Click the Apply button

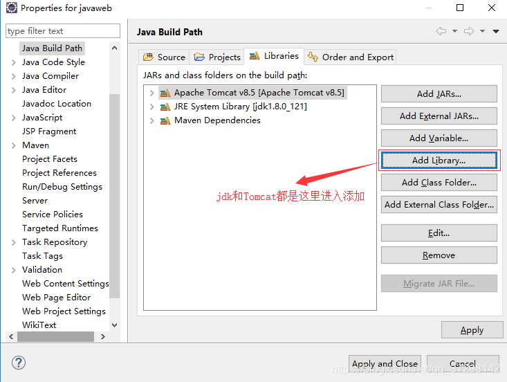(x=472, y=330)
